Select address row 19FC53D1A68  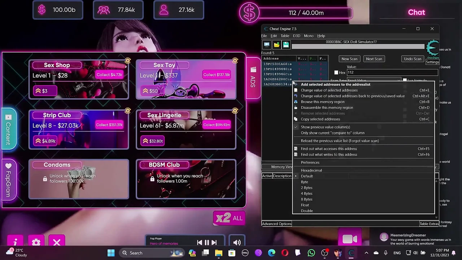tap(295, 64)
